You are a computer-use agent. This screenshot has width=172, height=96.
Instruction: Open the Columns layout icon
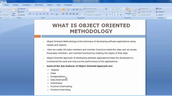[78, 14]
